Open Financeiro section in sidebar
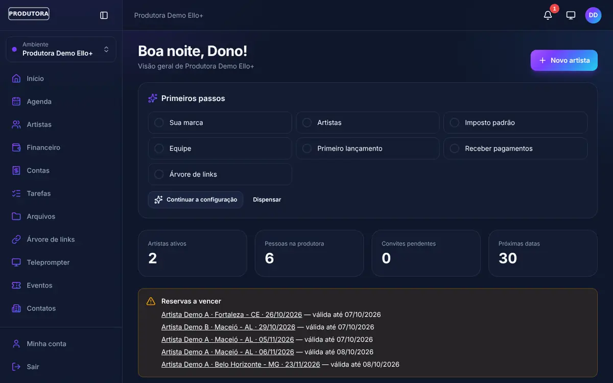 click(61, 148)
